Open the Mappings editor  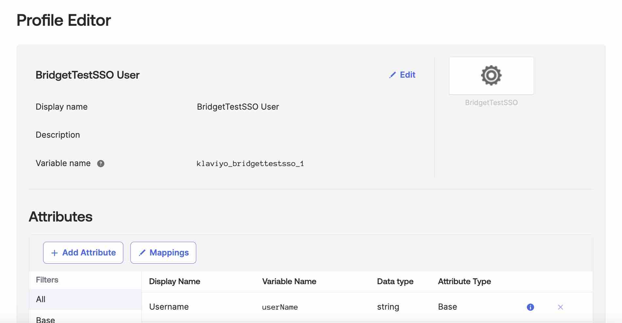(x=163, y=253)
